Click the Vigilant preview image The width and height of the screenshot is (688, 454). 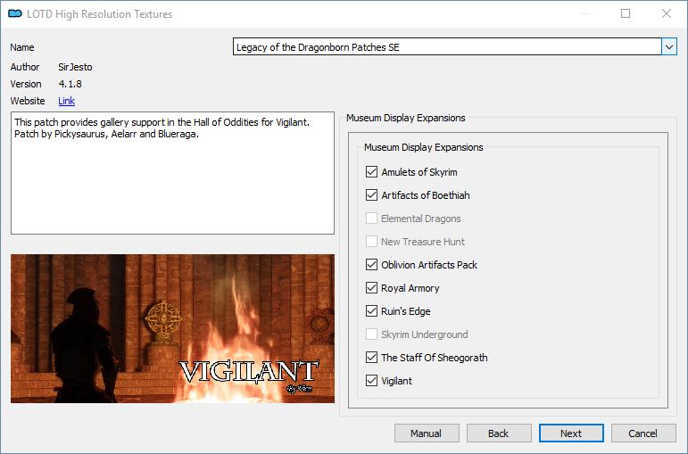click(172, 328)
